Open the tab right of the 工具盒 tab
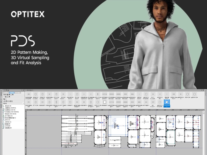This screenshot has height=155, width=207. tap(18, 93)
